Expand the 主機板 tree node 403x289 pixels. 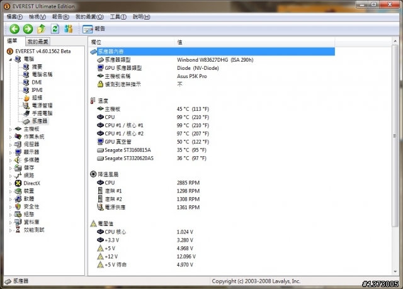coord(11,129)
